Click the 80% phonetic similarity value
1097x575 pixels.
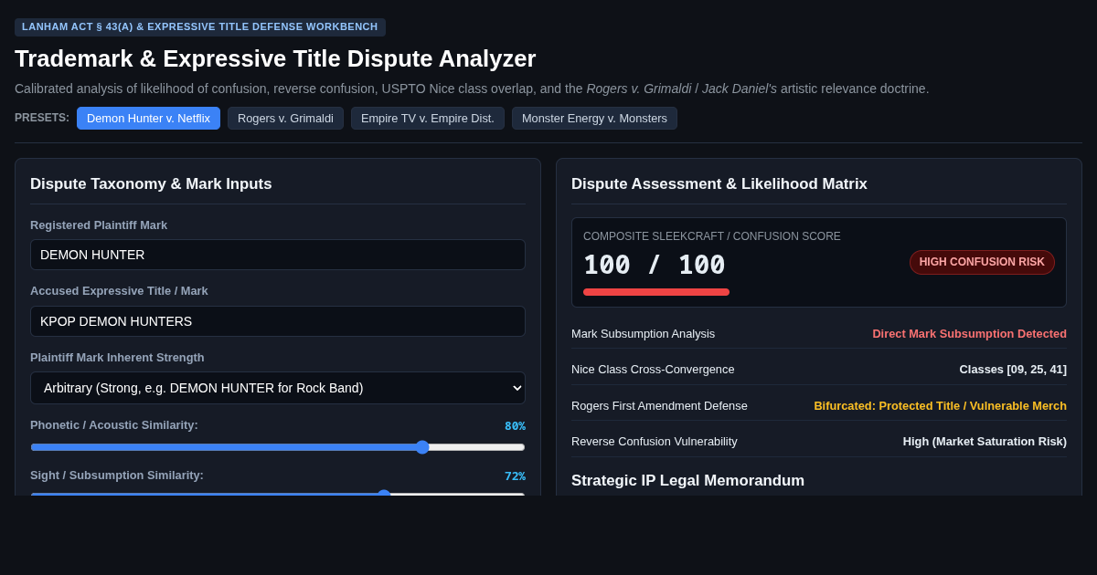click(515, 426)
